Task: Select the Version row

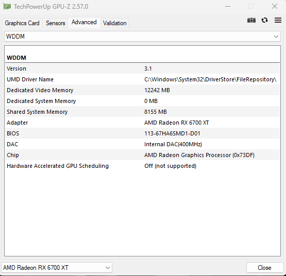Action: pos(142,68)
